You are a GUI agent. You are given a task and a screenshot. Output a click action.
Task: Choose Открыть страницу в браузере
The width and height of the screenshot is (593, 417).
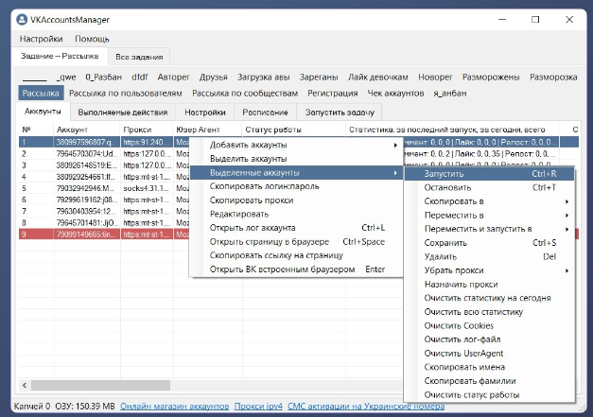tap(296, 242)
